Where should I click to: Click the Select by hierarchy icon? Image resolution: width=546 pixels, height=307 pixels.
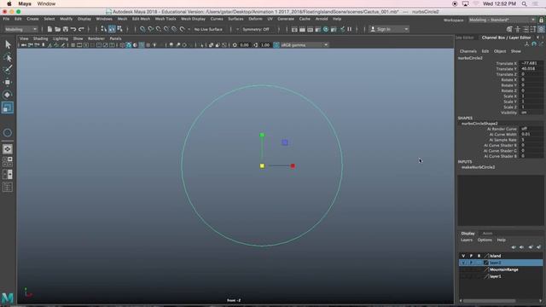pyautogui.click(x=104, y=29)
